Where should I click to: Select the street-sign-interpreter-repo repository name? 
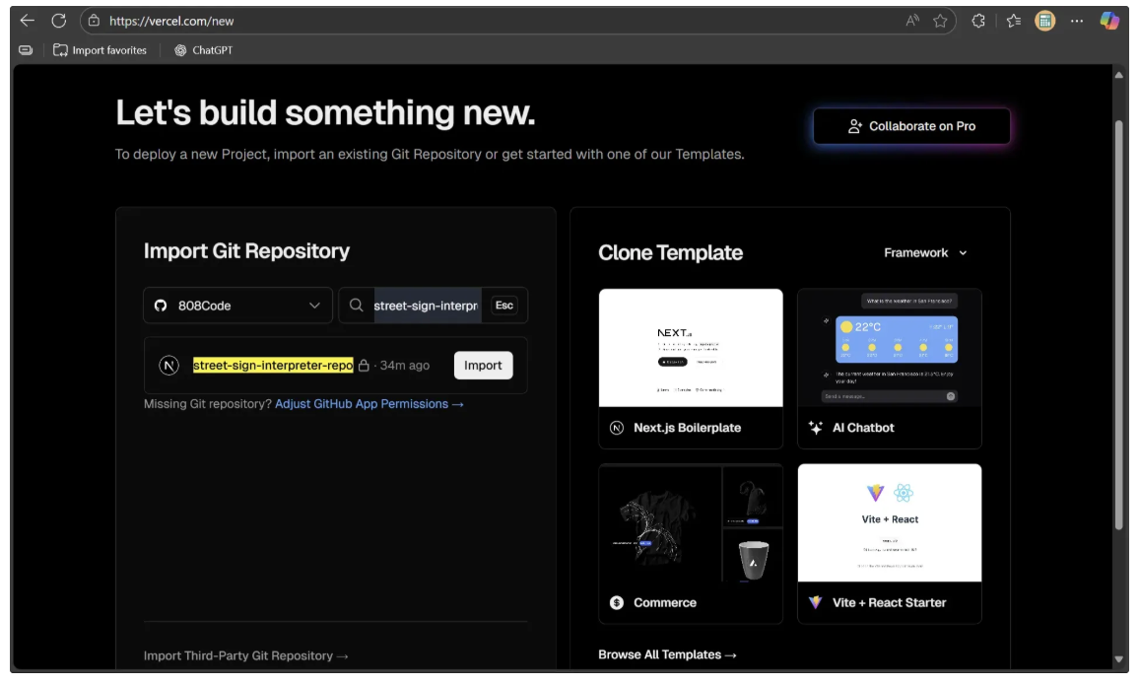coord(273,365)
